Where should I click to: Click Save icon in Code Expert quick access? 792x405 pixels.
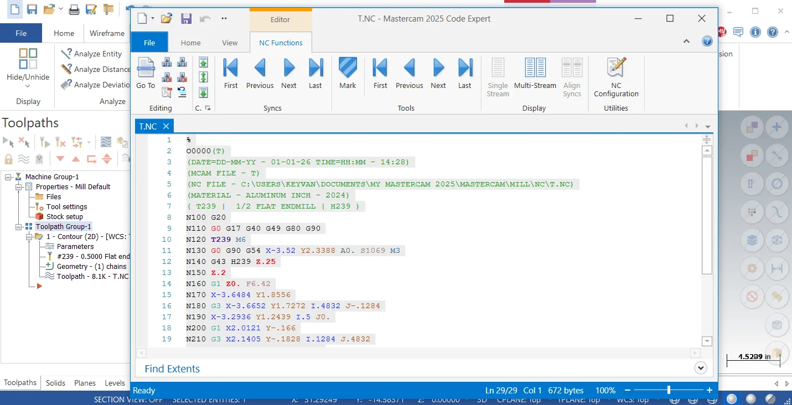(x=186, y=19)
